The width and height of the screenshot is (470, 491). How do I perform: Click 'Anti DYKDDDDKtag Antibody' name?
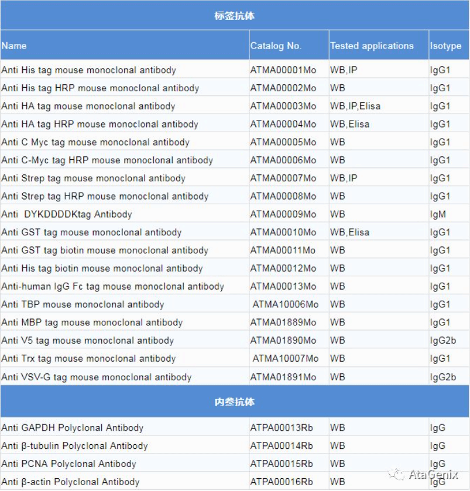click(67, 214)
